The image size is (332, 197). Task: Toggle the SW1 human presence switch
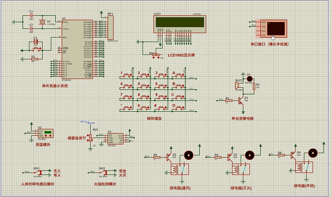(37, 173)
